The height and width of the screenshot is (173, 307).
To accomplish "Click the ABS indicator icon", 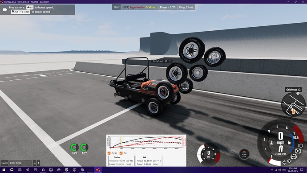I will [293, 157].
